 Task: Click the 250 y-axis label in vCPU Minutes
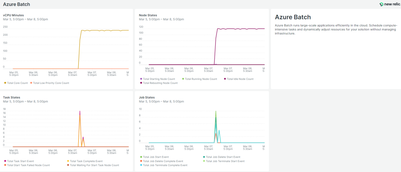5,27
